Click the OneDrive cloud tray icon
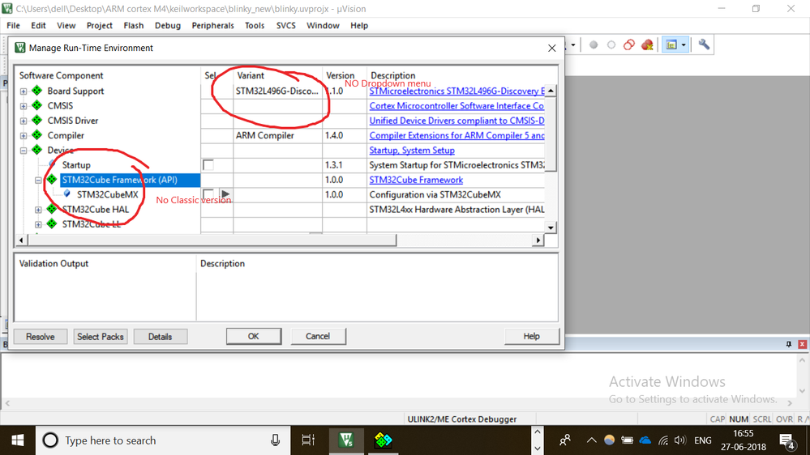The width and height of the screenshot is (810, 455). click(645, 440)
